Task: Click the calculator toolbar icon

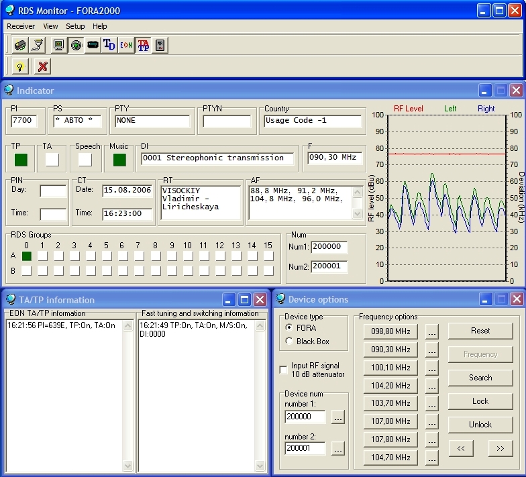Action: pyautogui.click(x=160, y=45)
